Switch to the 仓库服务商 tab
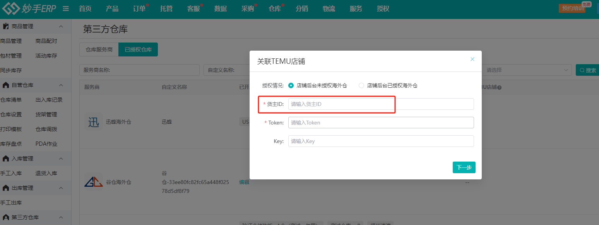 (x=99, y=49)
